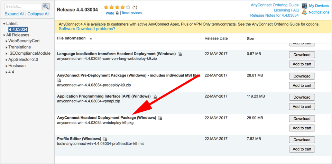Click filename tools-anyconnect-win-4.4.03034-profileeditor-k9.msi
Screen dimensions: 332x164
click(101, 144)
